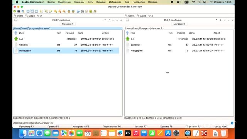Open terminal via black console toolbar icon
This screenshot has width=247, height=139.
19,11
